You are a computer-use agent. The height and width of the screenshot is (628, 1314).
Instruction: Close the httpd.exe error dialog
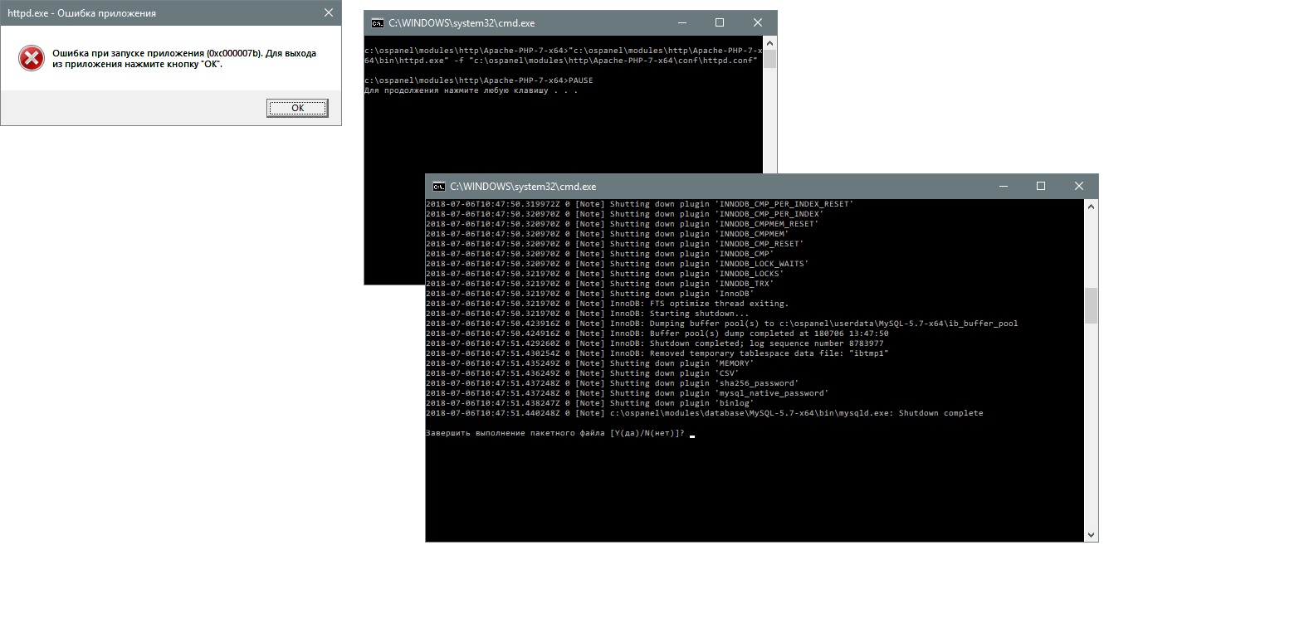coord(328,12)
